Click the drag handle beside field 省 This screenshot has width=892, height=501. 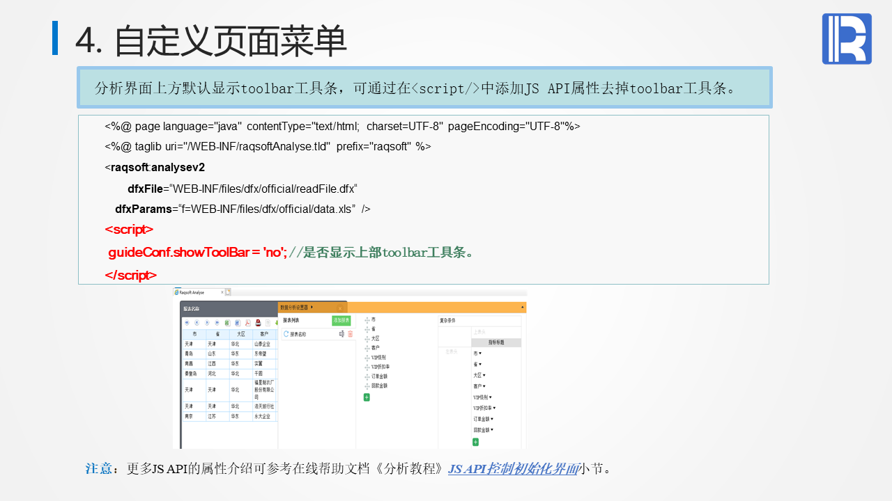(367, 329)
